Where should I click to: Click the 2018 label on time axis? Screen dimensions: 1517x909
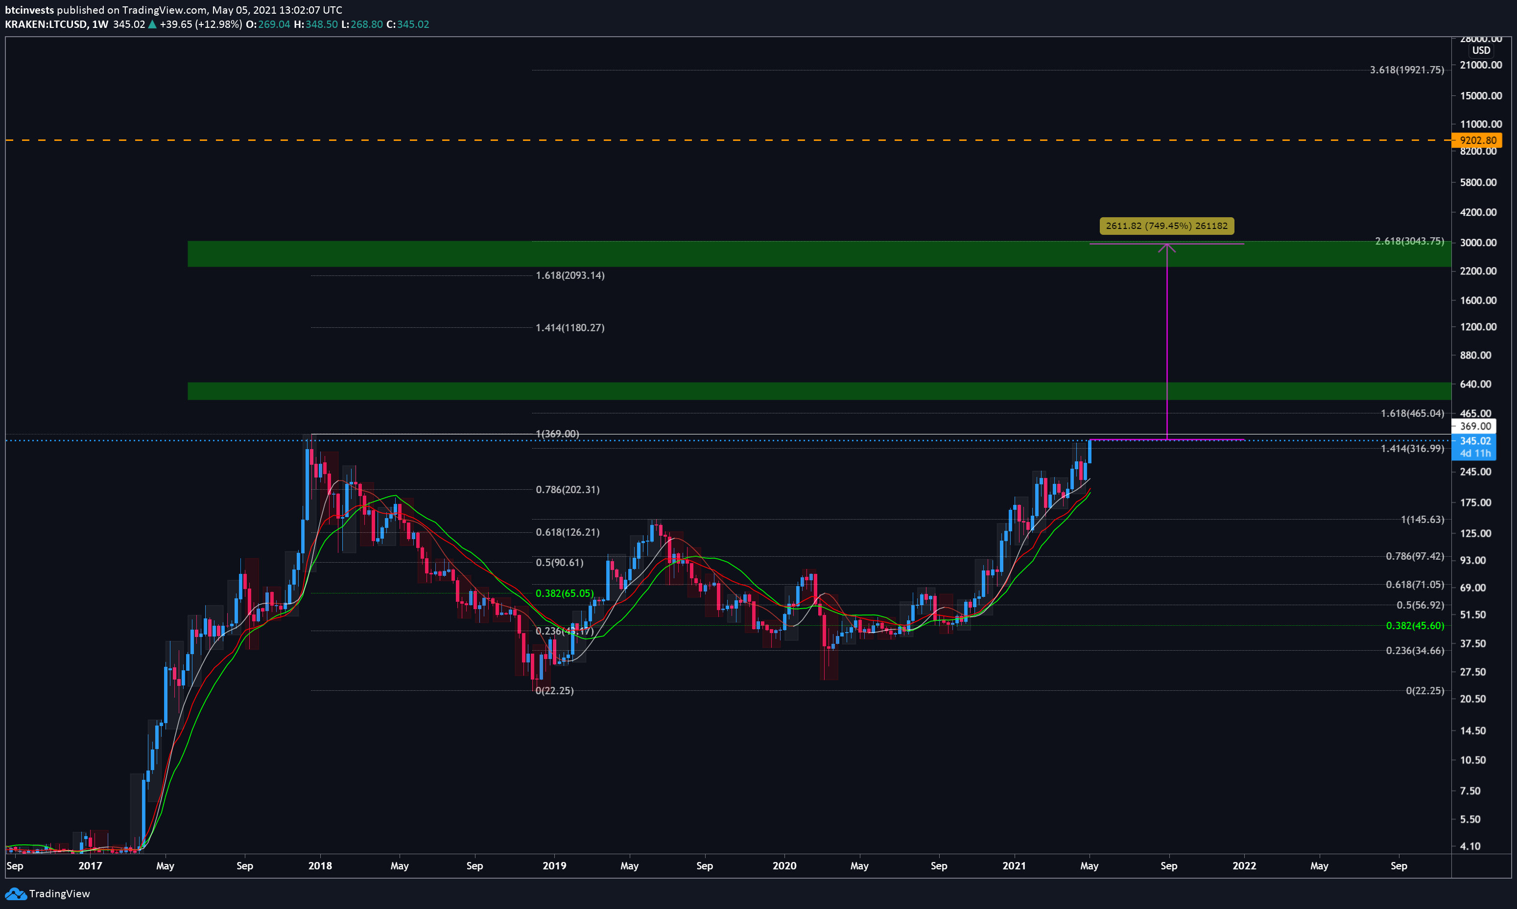click(320, 866)
